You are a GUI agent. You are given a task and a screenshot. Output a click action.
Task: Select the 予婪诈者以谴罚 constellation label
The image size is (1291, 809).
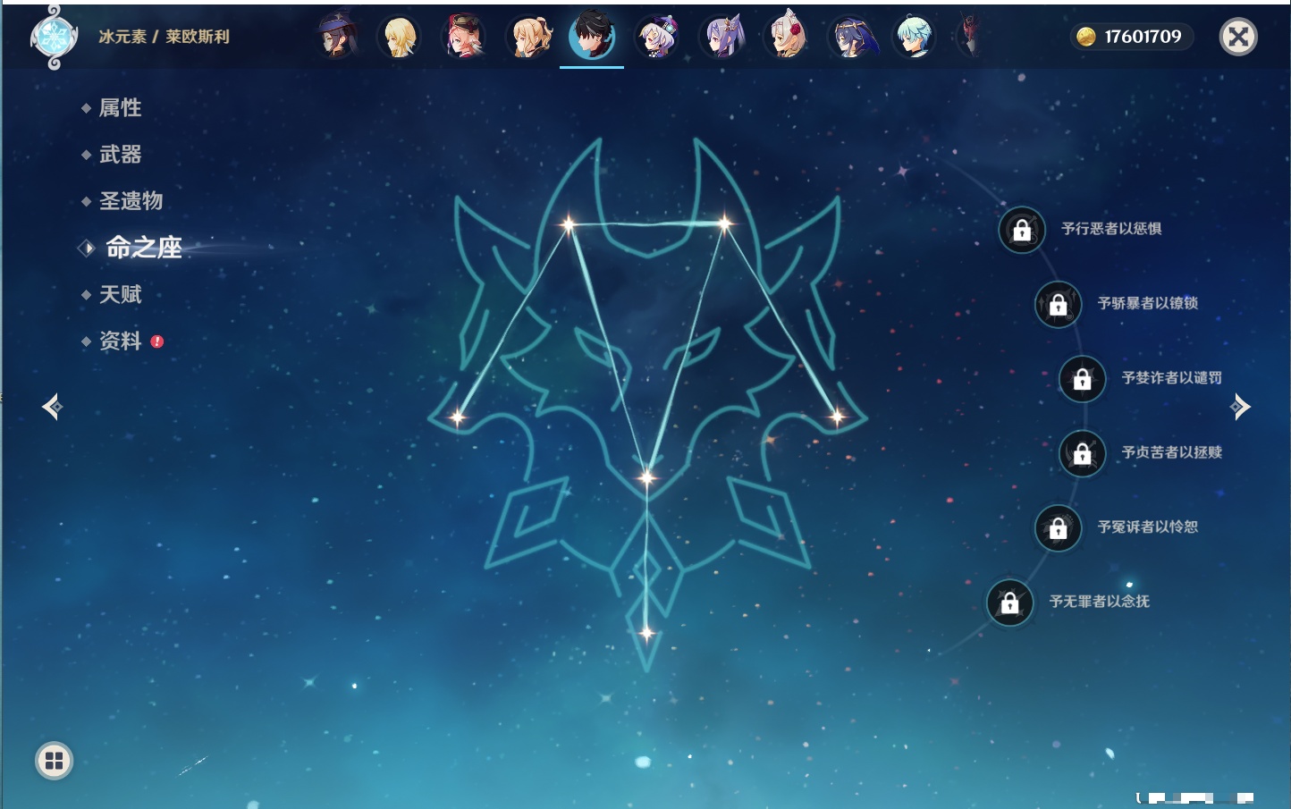coord(1172,378)
